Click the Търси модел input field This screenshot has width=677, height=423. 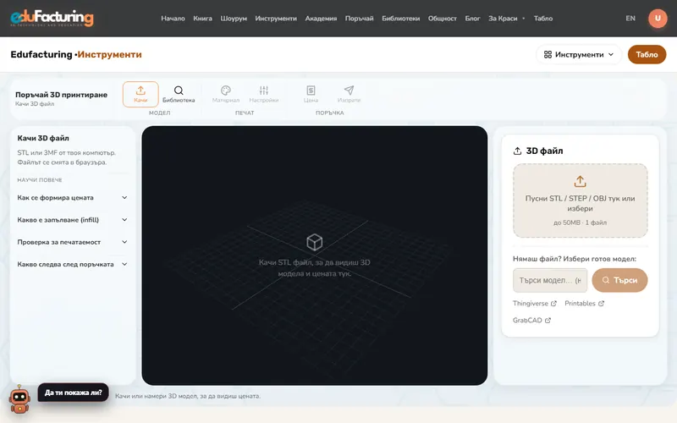[550, 280]
